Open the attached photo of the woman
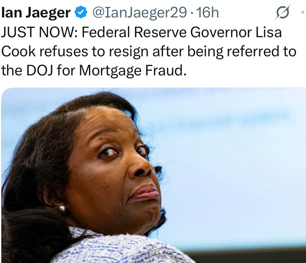 pyautogui.click(x=153, y=175)
